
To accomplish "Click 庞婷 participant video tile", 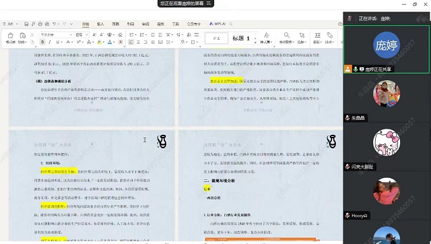I will coord(387,49).
